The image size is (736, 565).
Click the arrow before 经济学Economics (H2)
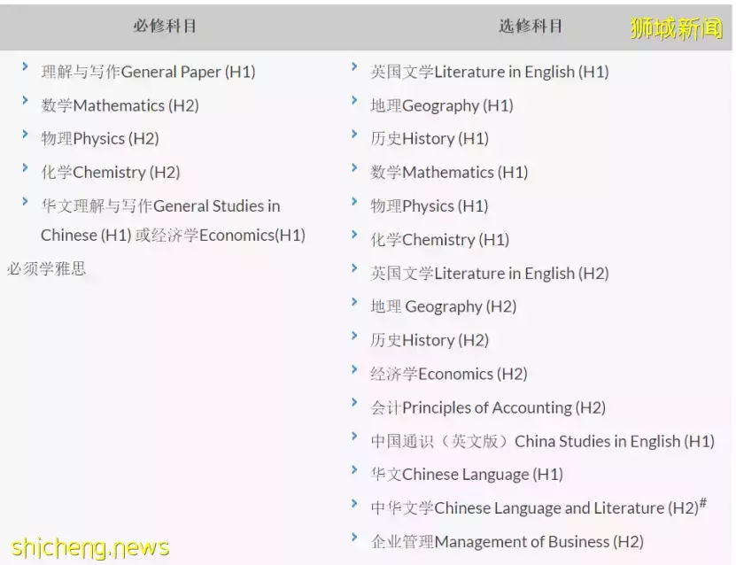coord(354,370)
